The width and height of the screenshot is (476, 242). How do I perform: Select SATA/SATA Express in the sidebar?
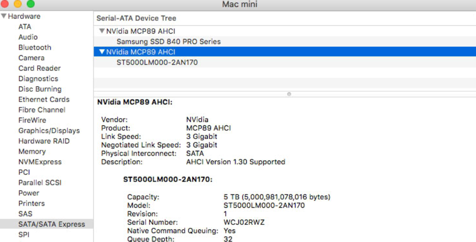[x=46, y=224]
